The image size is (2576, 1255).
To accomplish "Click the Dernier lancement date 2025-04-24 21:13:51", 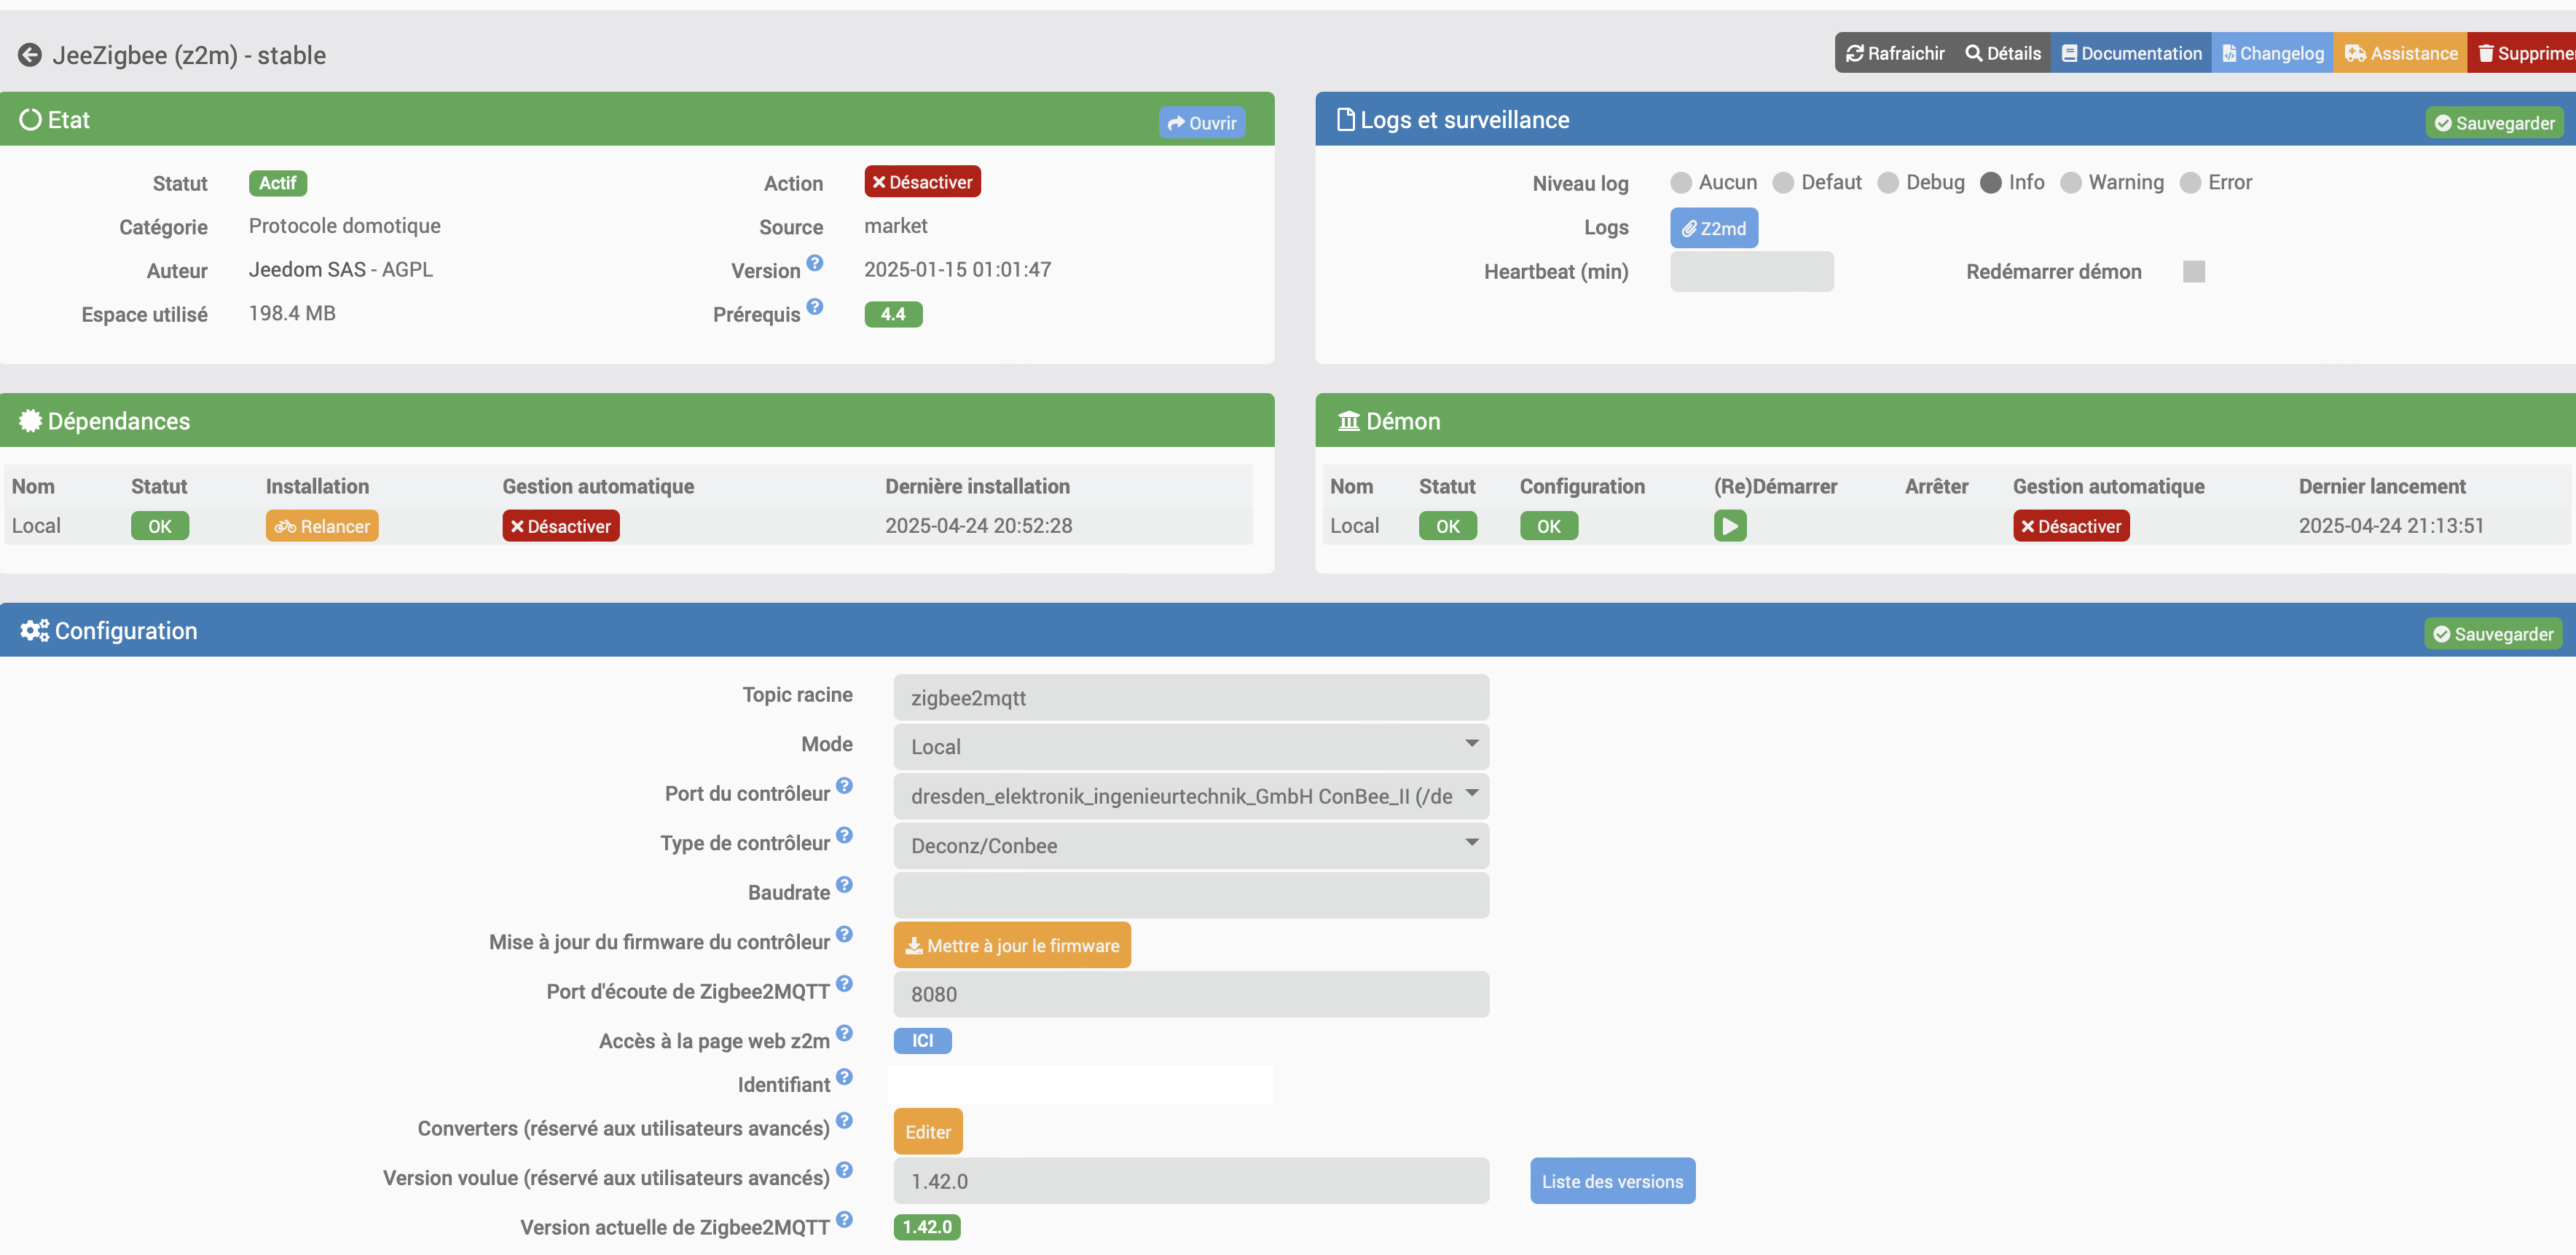I will pyautogui.click(x=2391, y=526).
